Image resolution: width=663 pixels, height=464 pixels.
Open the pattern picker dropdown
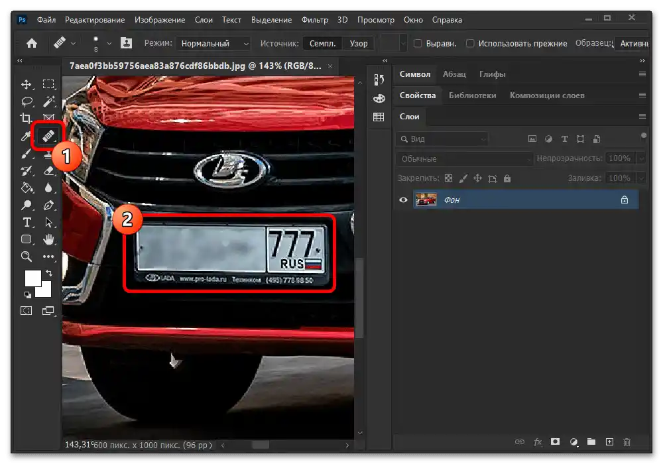click(403, 44)
